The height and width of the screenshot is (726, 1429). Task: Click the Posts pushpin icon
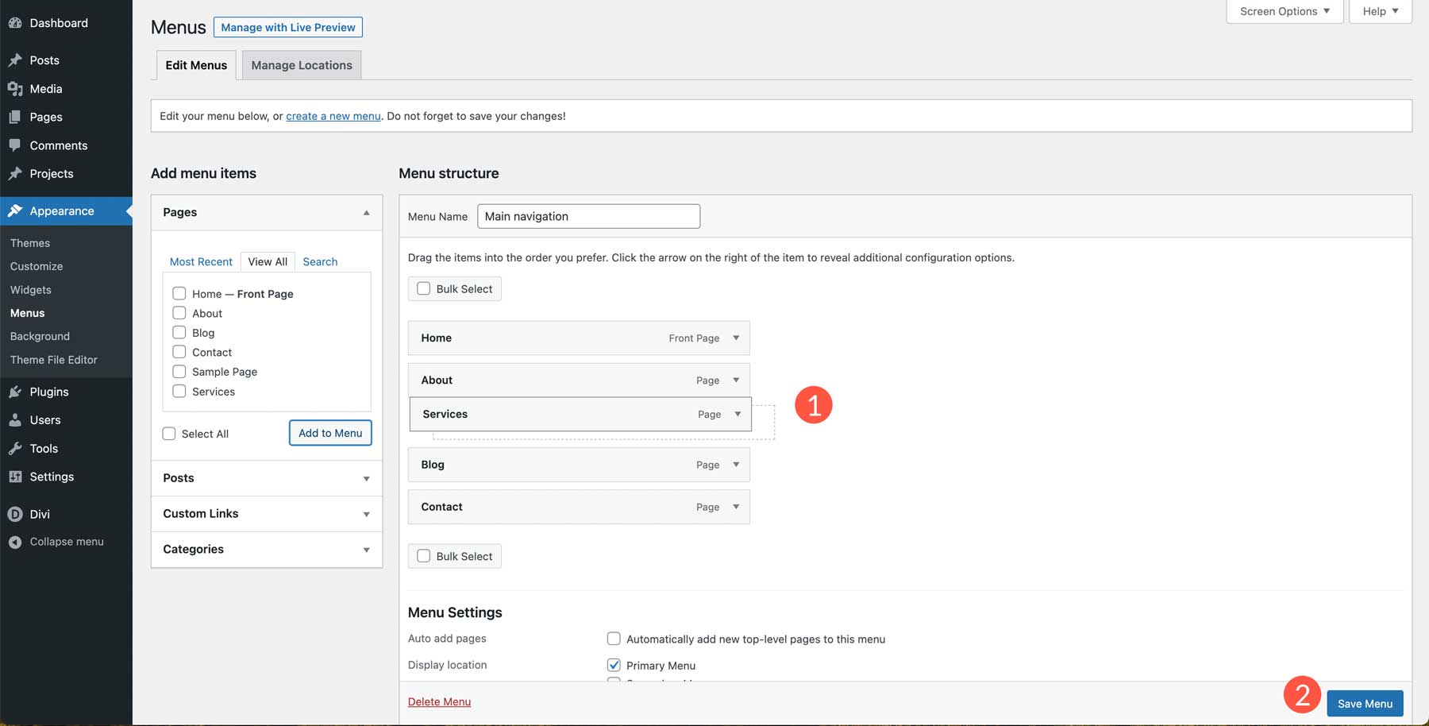tap(15, 60)
